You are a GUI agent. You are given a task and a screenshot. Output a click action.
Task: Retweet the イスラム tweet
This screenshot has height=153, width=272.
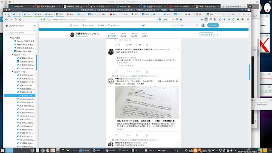pos(127,71)
